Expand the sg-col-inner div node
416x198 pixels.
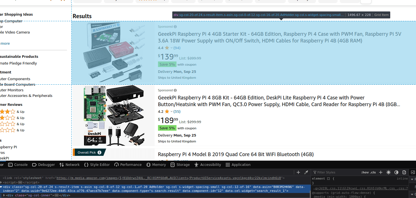coord(4,195)
